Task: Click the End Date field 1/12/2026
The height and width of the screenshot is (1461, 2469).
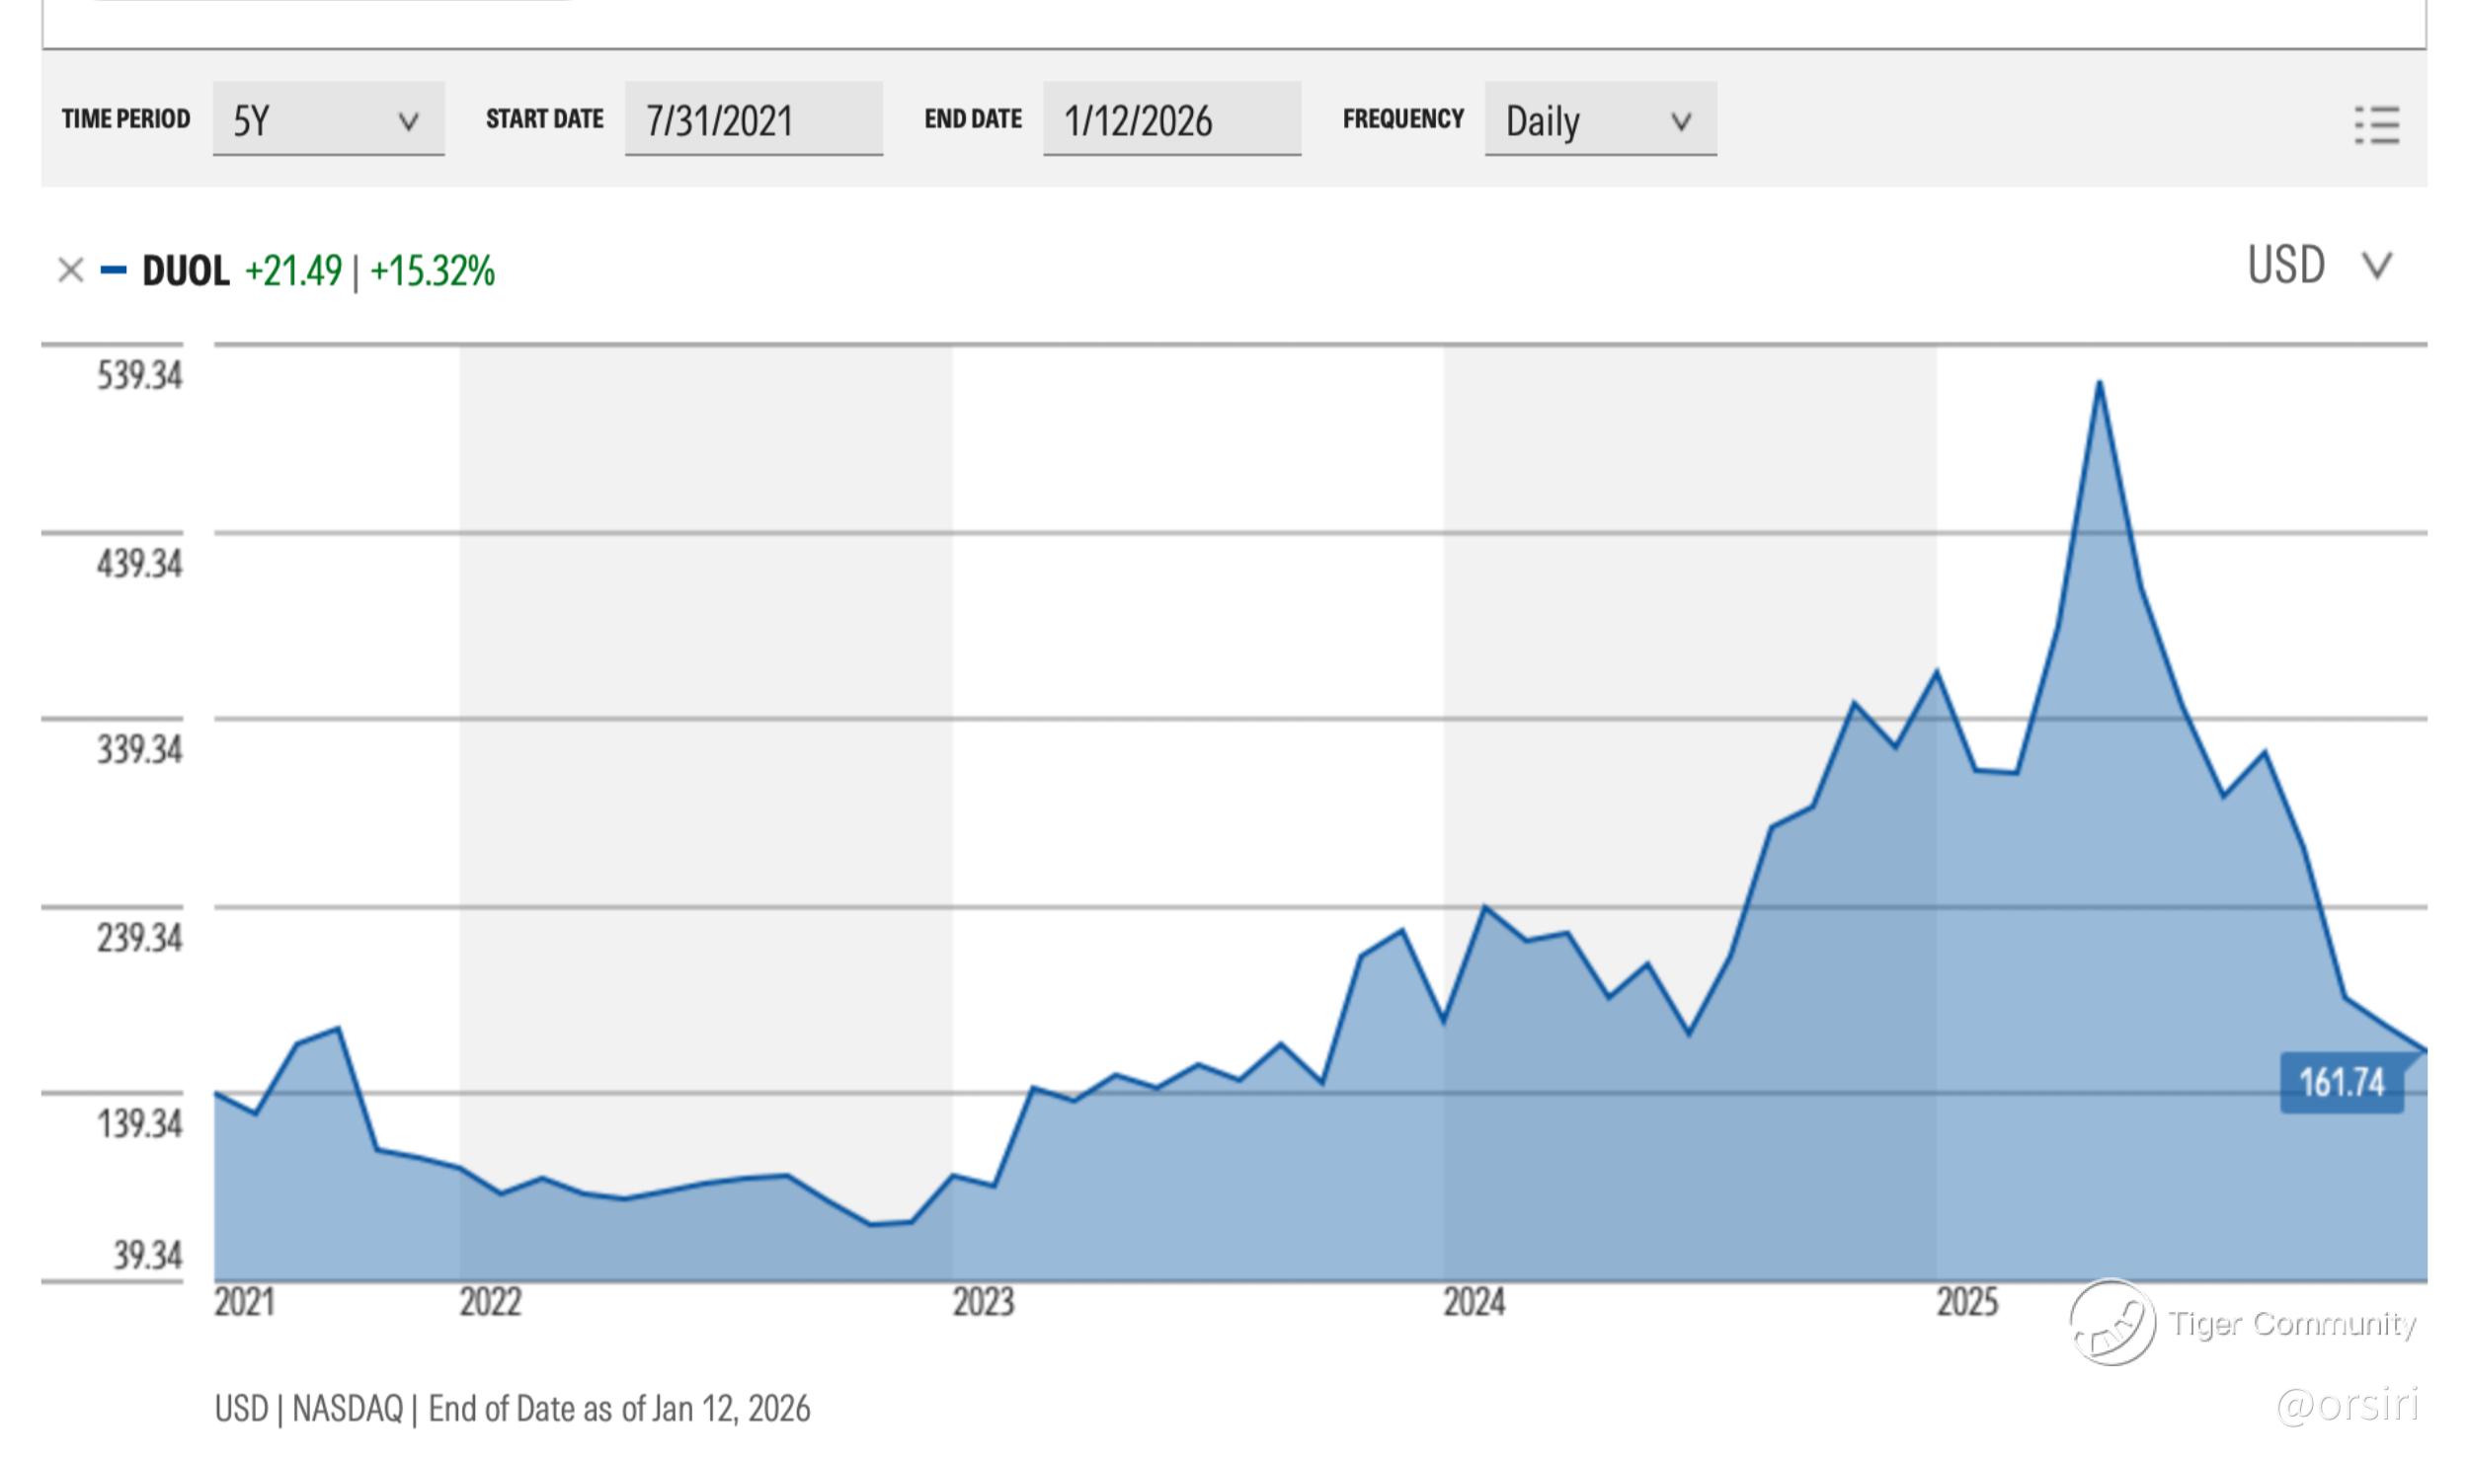Action: click(x=1171, y=119)
